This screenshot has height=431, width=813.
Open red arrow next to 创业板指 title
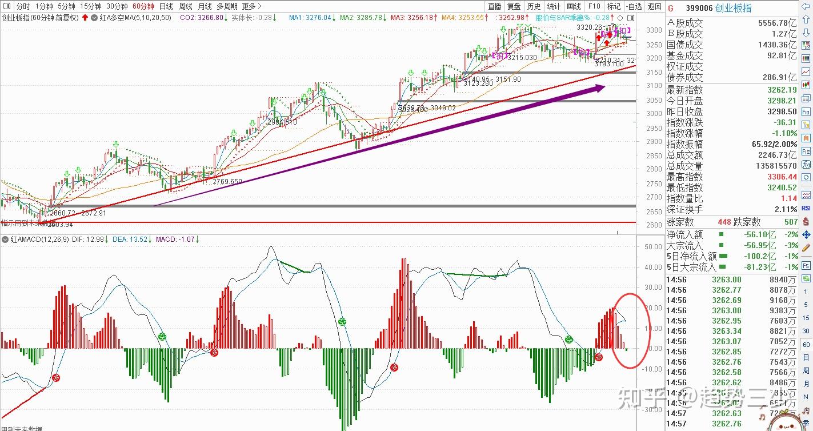86,18
